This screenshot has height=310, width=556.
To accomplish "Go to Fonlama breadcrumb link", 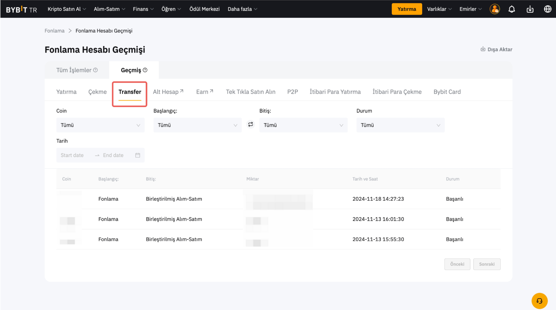I will tap(54, 31).
